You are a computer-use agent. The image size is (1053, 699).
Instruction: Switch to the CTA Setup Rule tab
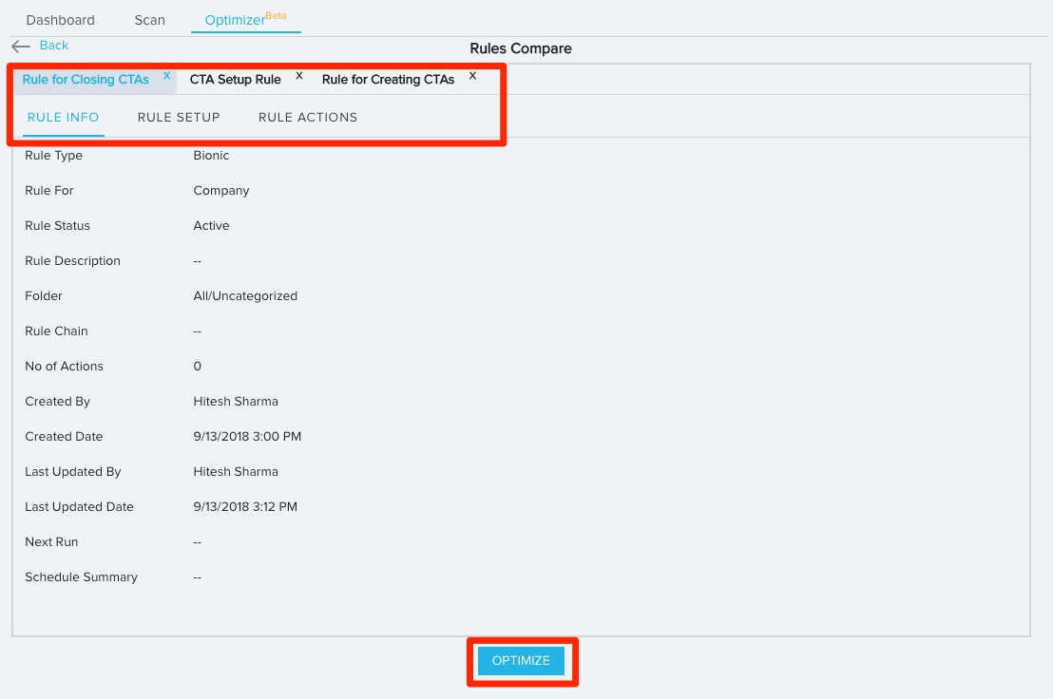coord(235,80)
